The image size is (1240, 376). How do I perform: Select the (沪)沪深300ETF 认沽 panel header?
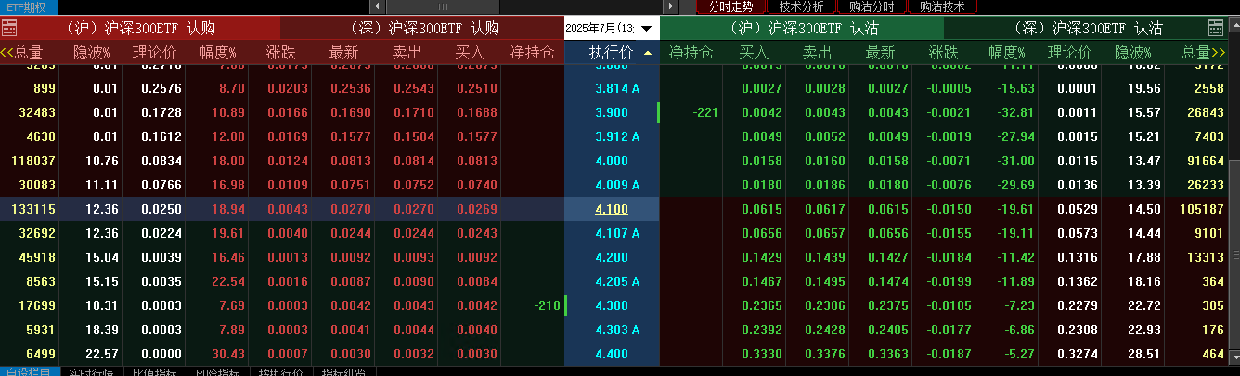point(802,29)
